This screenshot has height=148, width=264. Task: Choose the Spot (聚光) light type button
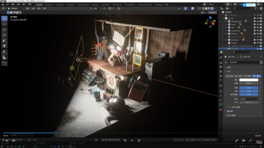point(248,76)
